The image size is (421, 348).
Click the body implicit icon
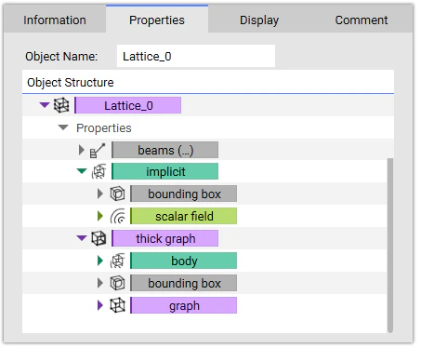point(117,261)
